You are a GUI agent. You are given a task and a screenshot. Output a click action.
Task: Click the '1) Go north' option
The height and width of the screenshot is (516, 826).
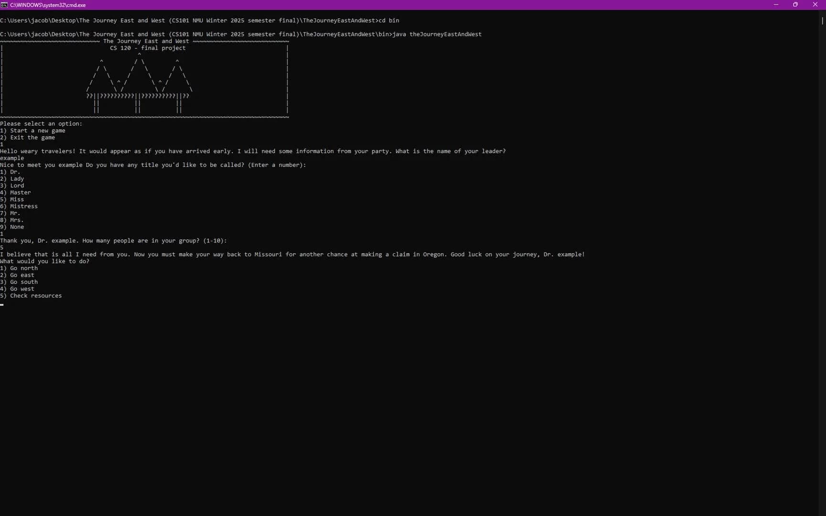[19, 269]
